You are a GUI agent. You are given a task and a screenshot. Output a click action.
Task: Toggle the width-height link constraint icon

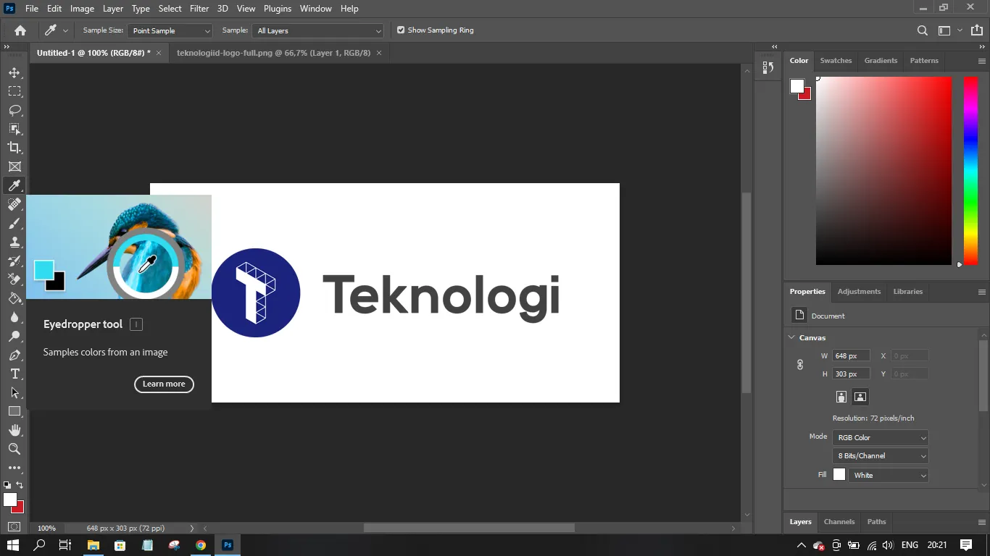(800, 365)
